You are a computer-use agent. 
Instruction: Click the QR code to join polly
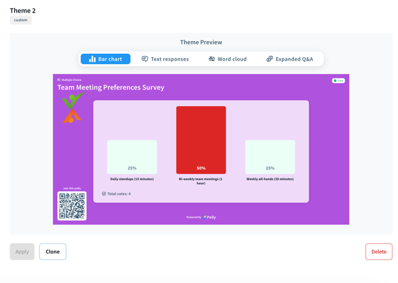coord(72,206)
